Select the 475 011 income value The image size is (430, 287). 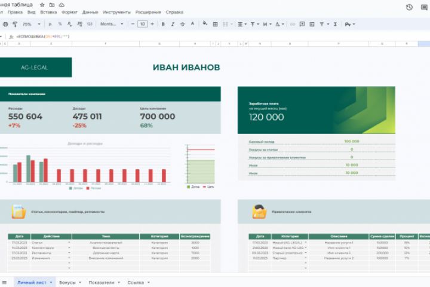[87, 117]
